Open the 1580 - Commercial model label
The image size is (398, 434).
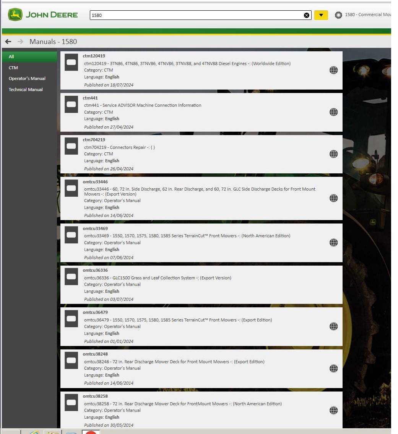coord(368,15)
